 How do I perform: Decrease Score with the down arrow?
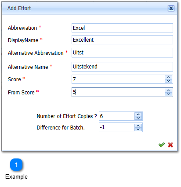coord(168,81)
